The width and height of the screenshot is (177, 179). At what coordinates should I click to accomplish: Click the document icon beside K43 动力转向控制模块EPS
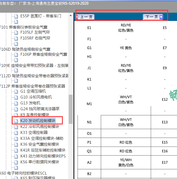pyautogui.click(x=16, y=156)
